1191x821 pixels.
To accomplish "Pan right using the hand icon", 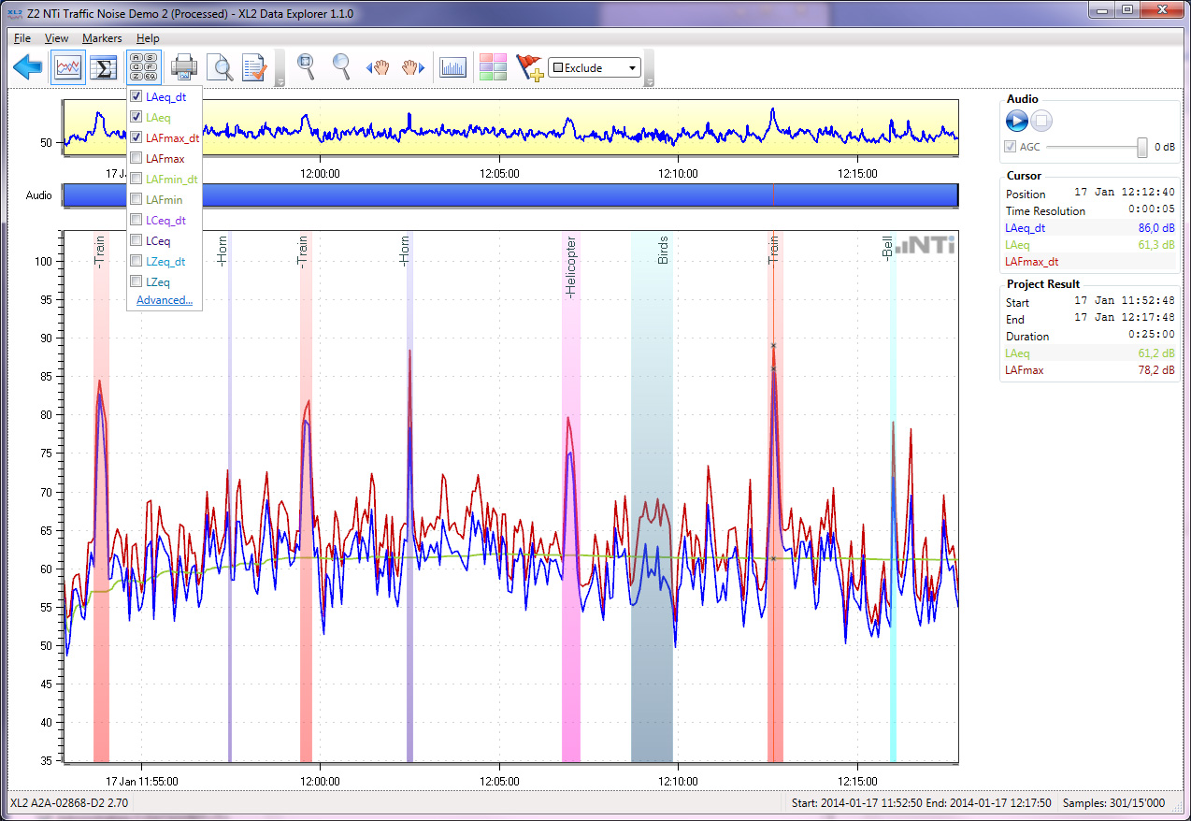I will coord(414,67).
